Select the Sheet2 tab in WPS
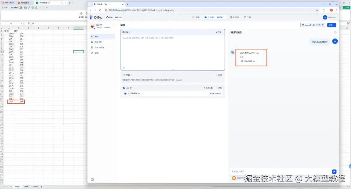351x189 pixels. point(26,186)
